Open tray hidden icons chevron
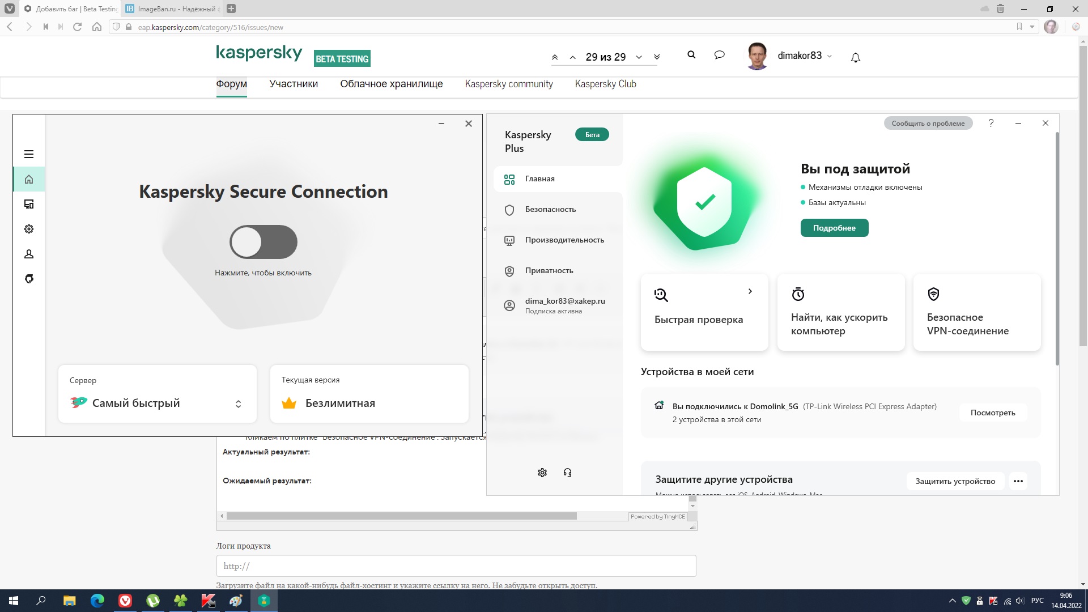This screenshot has height=612, width=1088. click(952, 601)
